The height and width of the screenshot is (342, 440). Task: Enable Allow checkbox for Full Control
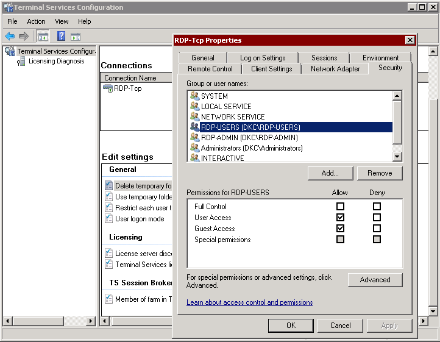(340, 207)
